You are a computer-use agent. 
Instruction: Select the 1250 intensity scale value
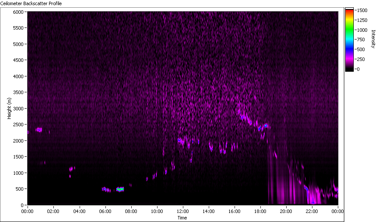click(362, 20)
